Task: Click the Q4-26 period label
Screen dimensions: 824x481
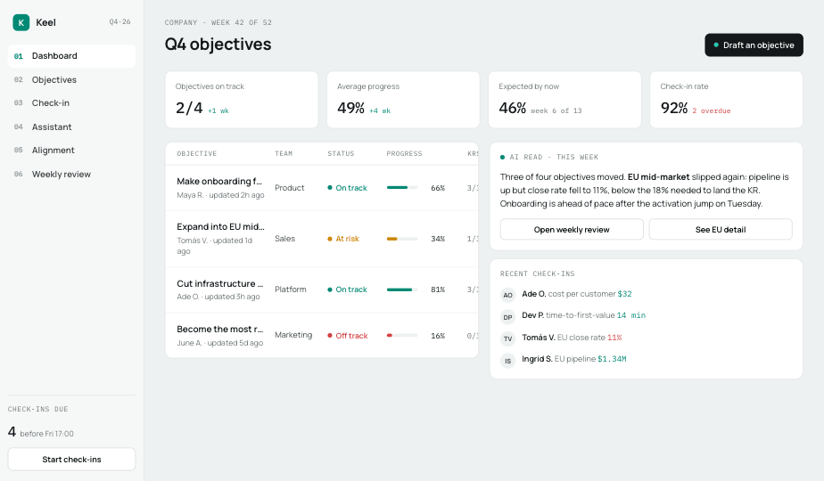Action: tap(119, 22)
